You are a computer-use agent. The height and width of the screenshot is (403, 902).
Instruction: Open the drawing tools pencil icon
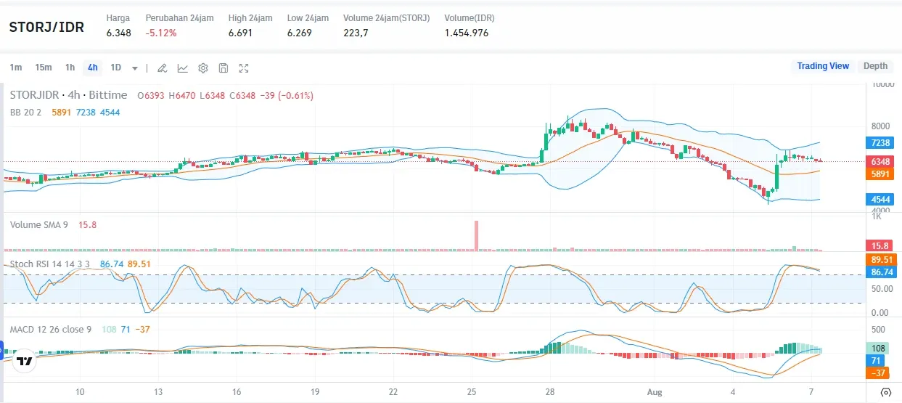pyautogui.click(x=163, y=68)
